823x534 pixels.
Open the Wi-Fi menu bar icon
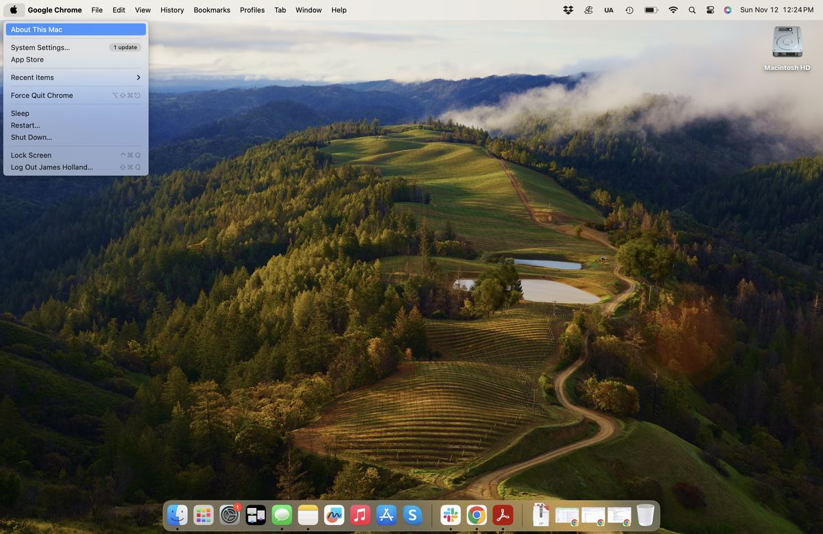[x=673, y=10]
